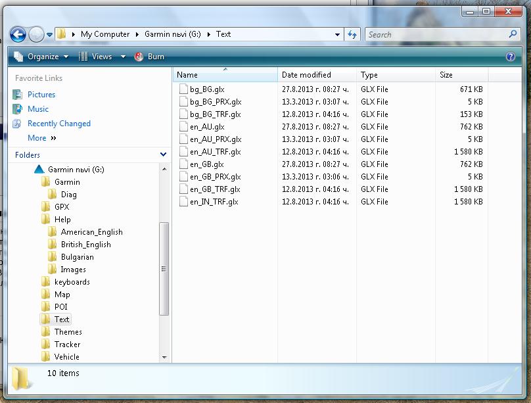Click the Burn toolbar button

pos(149,57)
